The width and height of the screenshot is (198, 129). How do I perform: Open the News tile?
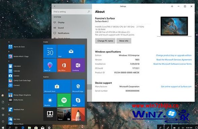(64, 114)
